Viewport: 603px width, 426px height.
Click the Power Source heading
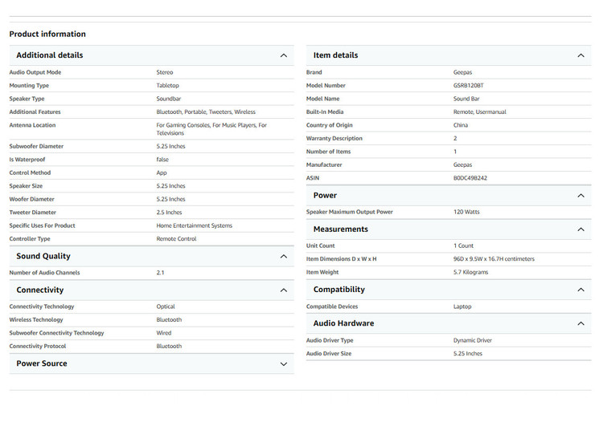point(42,363)
